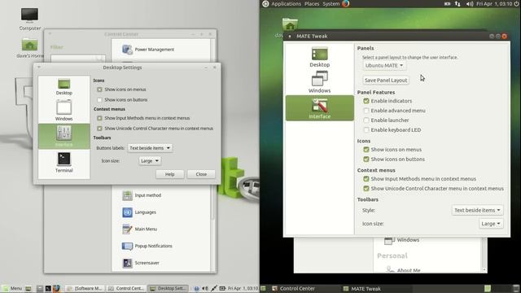
Task: Click power icon in Ubuntu MATE top panel
Action: point(516,3)
